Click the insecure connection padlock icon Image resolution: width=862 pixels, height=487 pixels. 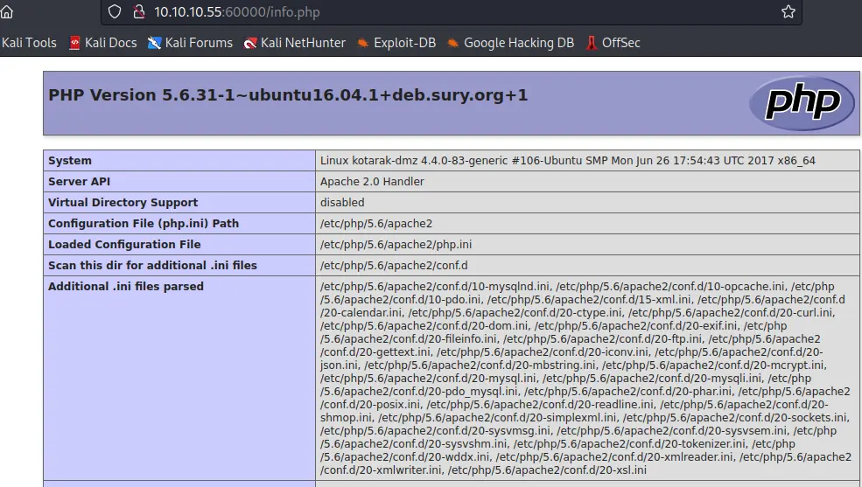(139, 11)
